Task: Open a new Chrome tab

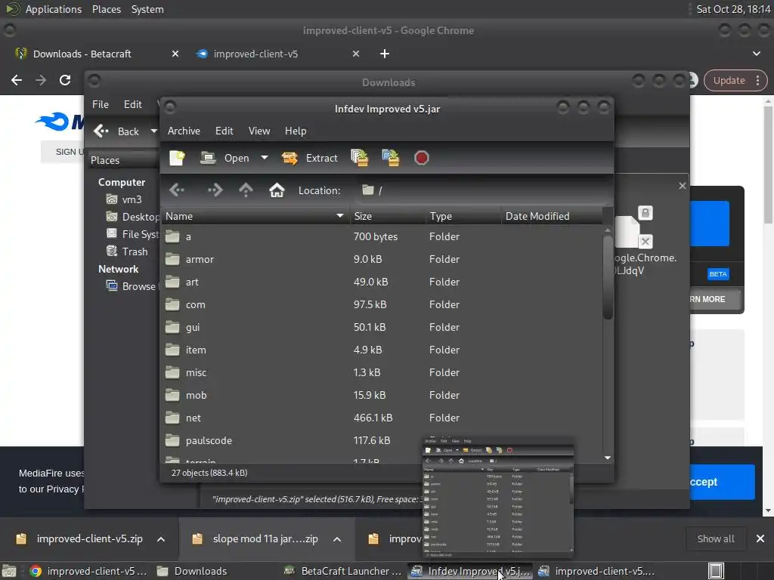Action: tap(385, 54)
